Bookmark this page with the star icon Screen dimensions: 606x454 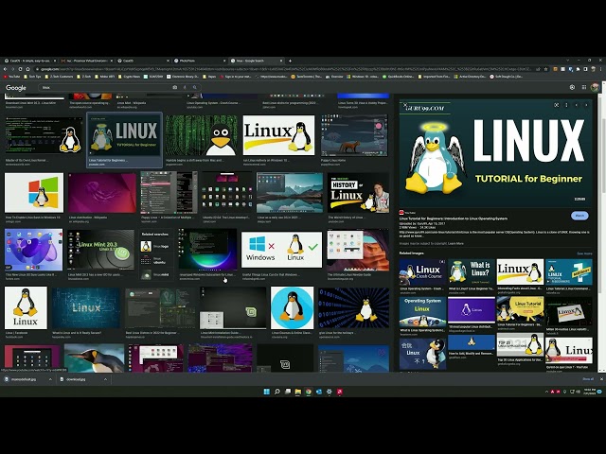[545, 69]
